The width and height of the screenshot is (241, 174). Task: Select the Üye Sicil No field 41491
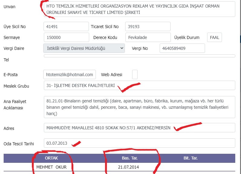pyautogui.click(x=66, y=26)
